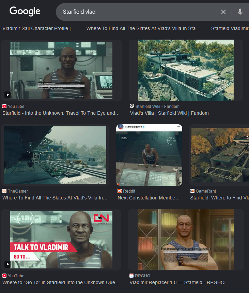Image resolution: width=249 pixels, height=293 pixels.
Task: Open the Vladimir dialogue video thumbnail
Action: click(61, 70)
